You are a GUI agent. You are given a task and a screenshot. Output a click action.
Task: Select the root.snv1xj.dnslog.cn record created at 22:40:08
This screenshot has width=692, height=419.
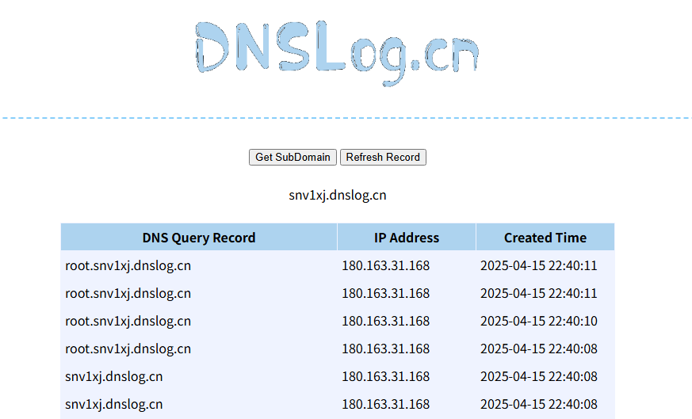[x=128, y=349]
